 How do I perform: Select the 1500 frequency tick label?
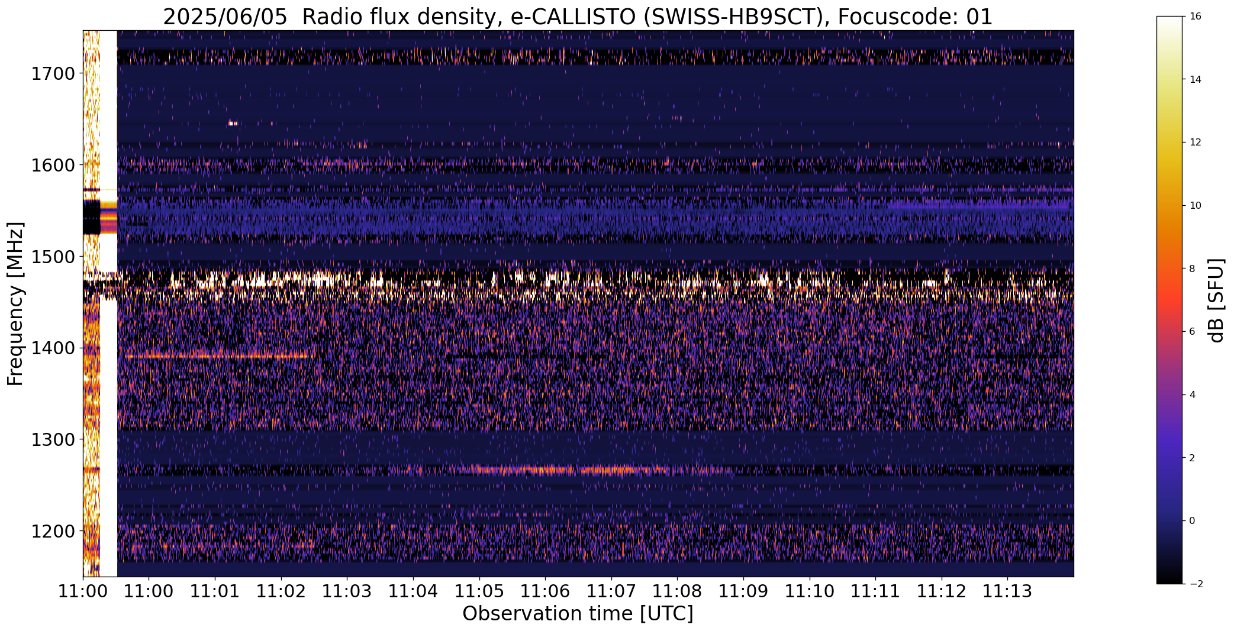pos(53,257)
